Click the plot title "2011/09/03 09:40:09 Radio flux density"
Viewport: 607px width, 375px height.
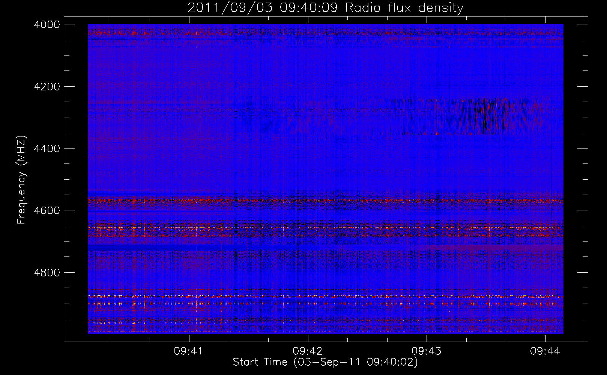point(325,7)
